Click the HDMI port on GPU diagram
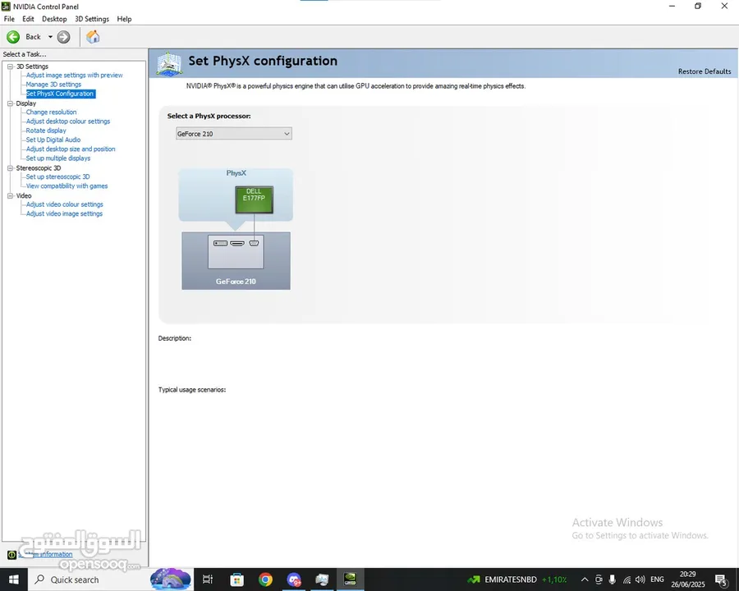Screen dimensions: 739x591 point(237,243)
